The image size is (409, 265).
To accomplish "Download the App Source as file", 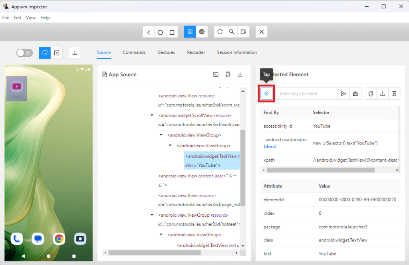I will [x=240, y=74].
